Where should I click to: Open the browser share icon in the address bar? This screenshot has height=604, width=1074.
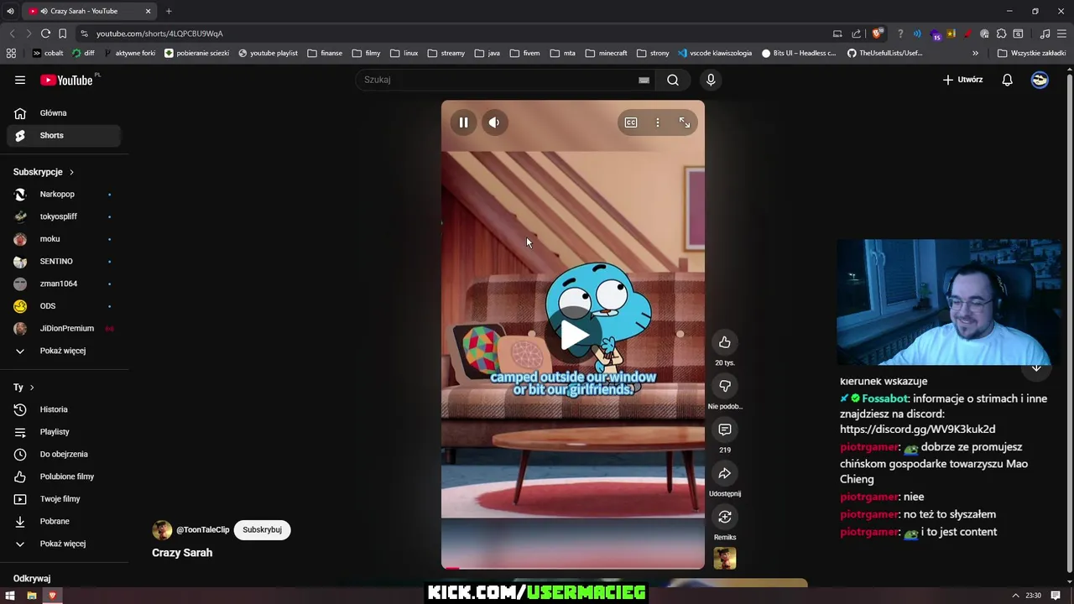coord(856,34)
